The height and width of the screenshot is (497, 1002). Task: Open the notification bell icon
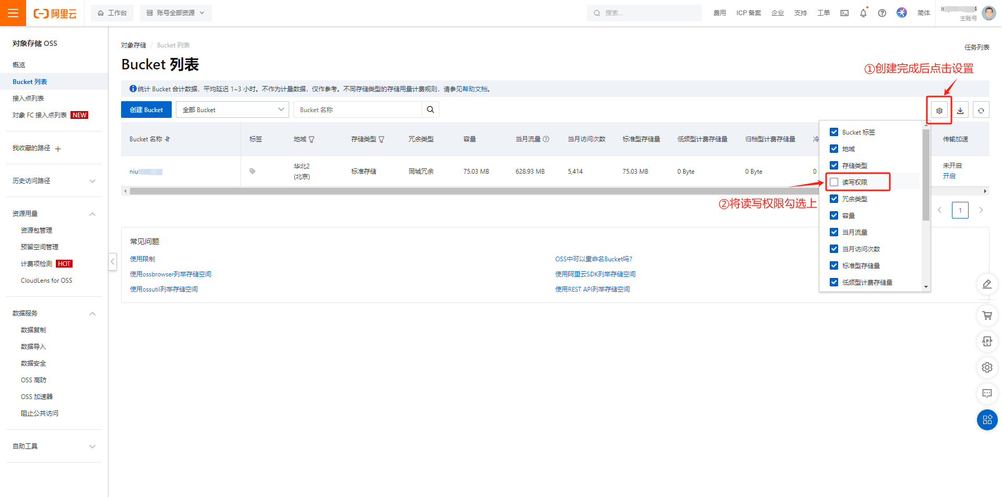[x=863, y=13]
